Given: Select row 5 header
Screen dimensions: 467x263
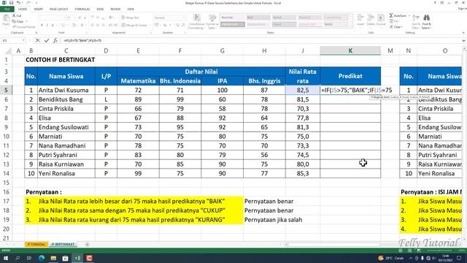Looking at the screenshot, I should [x=6, y=90].
